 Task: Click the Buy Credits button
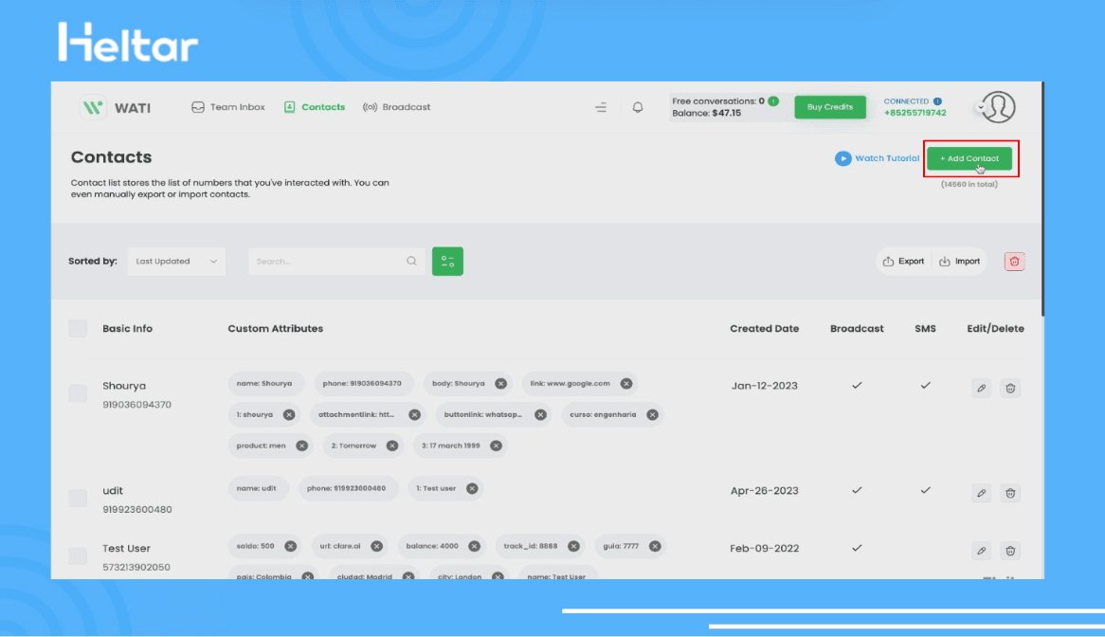830,107
